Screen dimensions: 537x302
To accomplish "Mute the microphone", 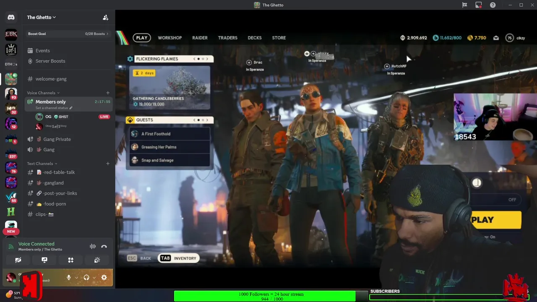I will [69, 277].
